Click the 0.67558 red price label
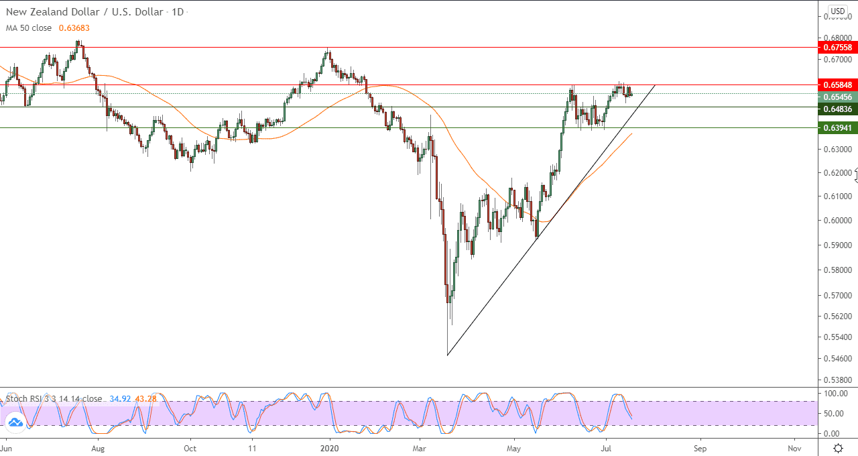This screenshot has height=456, width=858. click(838, 48)
